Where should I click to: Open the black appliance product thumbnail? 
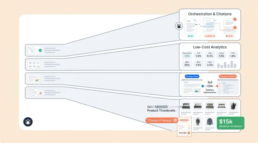[233, 106]
